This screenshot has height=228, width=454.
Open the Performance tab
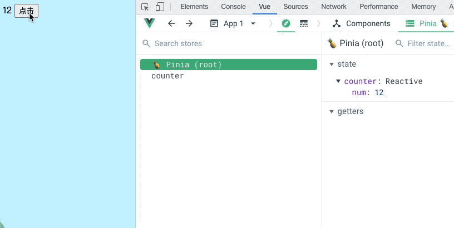point(379,7)
